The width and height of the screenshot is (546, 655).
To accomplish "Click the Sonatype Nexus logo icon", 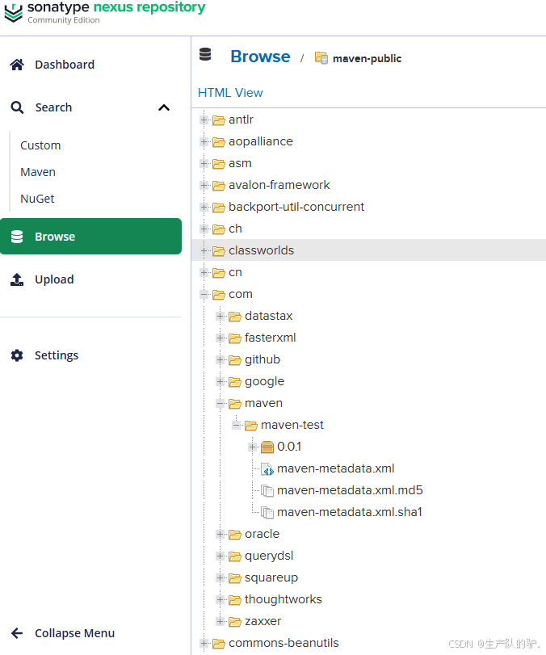I will point(14,12).
